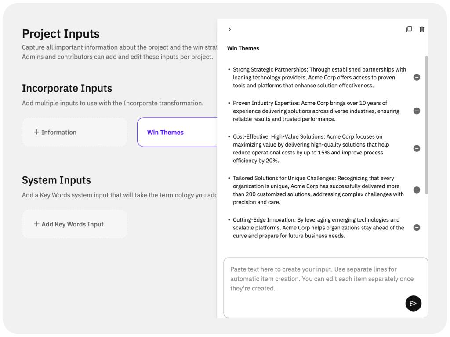450x337 pixels.
Task: Delete the Win Themes input via trash icon
Action: point(421,29)
